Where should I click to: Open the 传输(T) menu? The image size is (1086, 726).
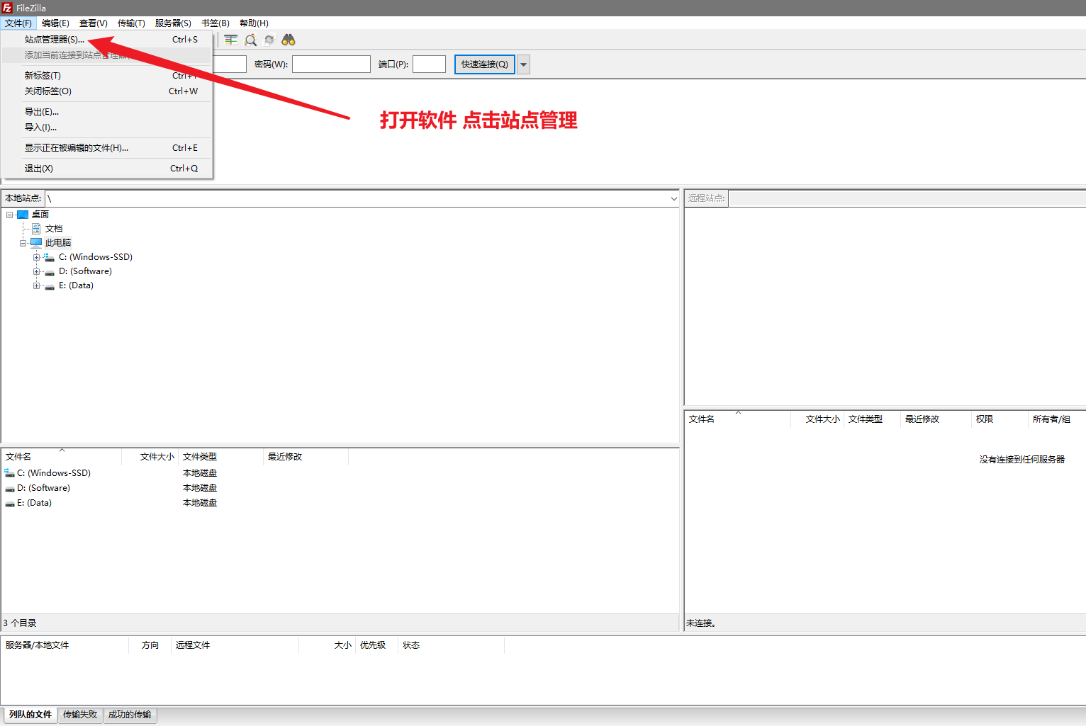(131, 23)
